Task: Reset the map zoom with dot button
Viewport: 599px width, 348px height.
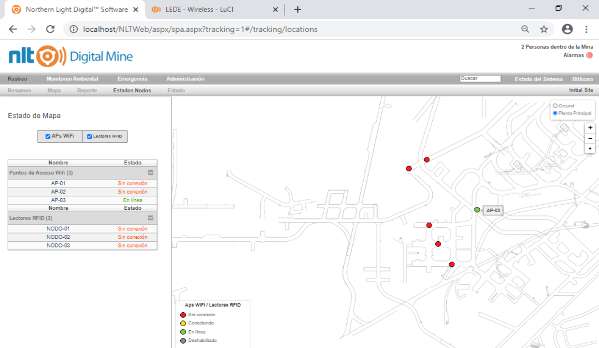Action: pyautogui.click(x=590, y=148)
